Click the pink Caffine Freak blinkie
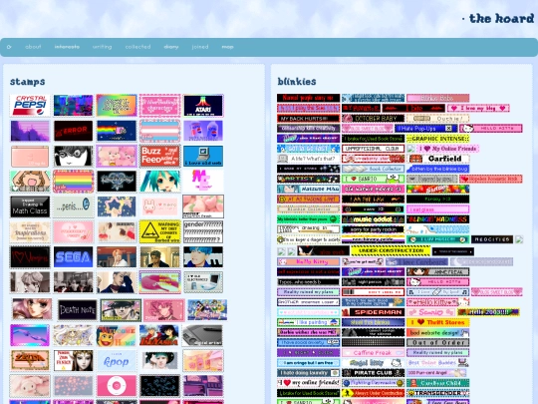This screenshot has height=404, width=538. [373, 353]
